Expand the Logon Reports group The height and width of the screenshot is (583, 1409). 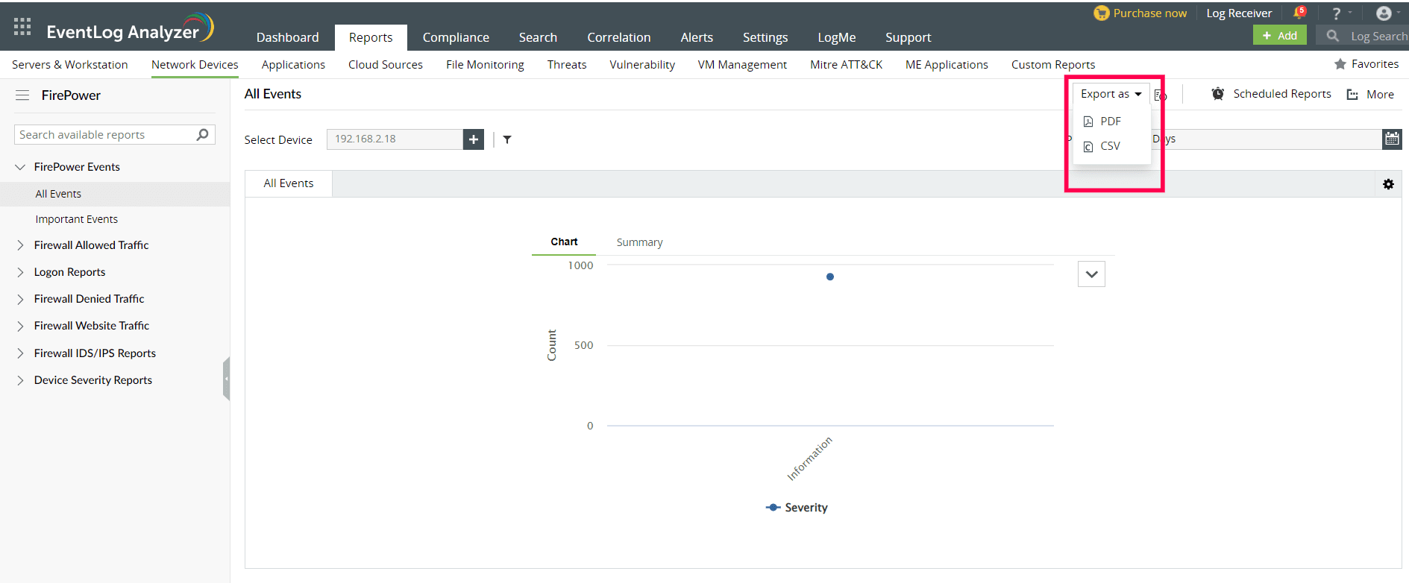20,272
